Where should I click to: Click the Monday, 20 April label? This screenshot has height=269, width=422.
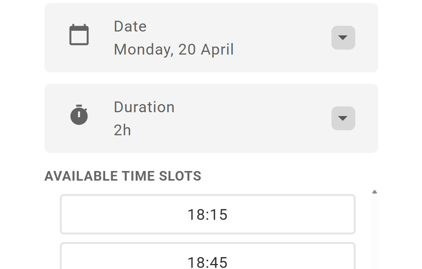tap(174, 49)
